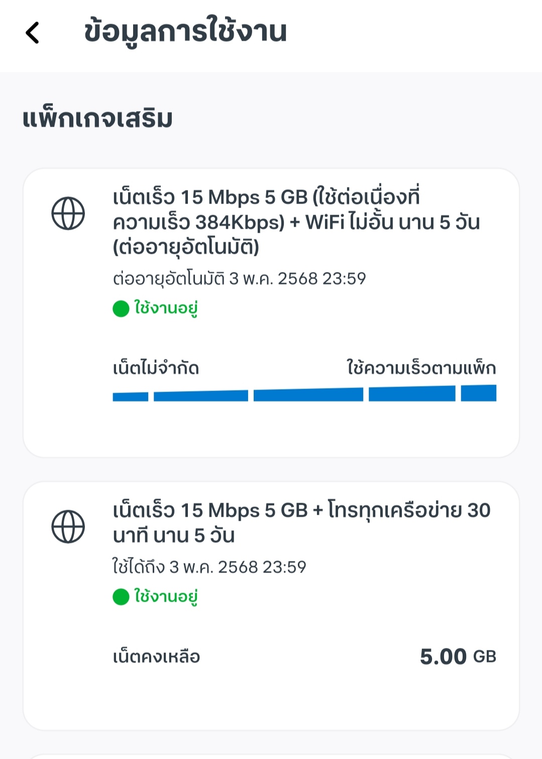The image size is (542, 759).
Task: Tap green status dot in second package
Action: click(121, 597)
